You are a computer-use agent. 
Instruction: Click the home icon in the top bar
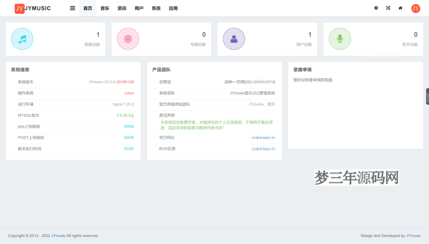pos(400,8)
